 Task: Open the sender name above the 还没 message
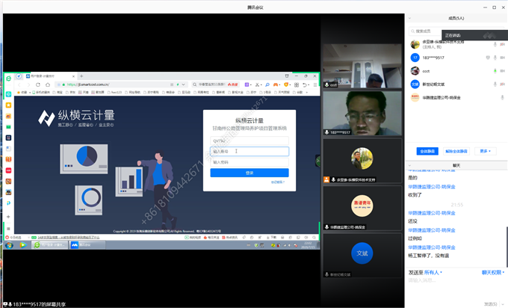click(432, 213)
